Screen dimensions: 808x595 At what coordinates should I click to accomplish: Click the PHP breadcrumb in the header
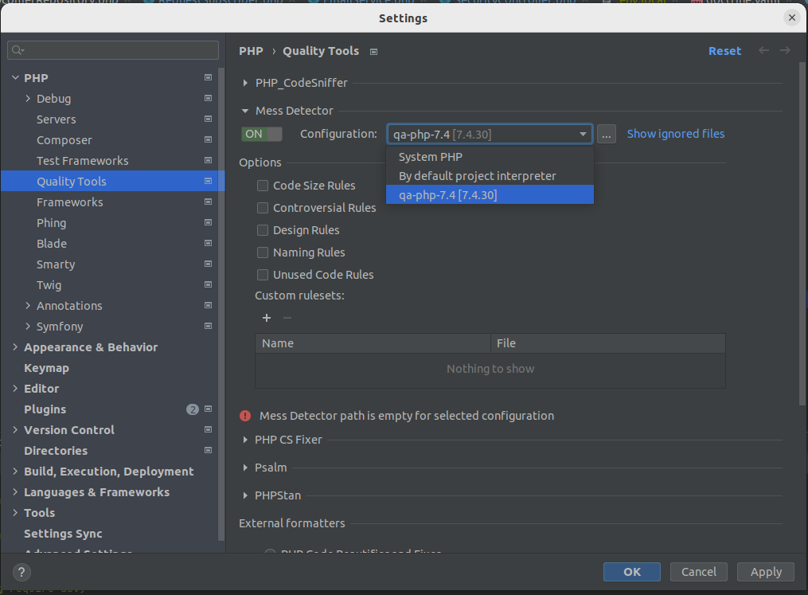point(251,51)
